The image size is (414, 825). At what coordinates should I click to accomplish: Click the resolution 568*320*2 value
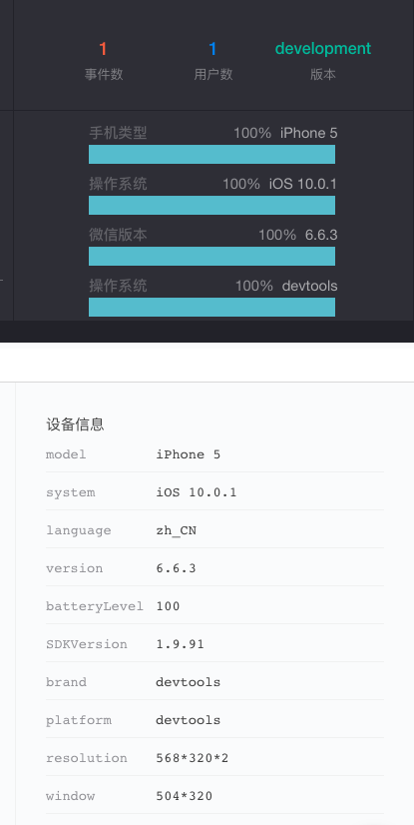tap(193, 758)
